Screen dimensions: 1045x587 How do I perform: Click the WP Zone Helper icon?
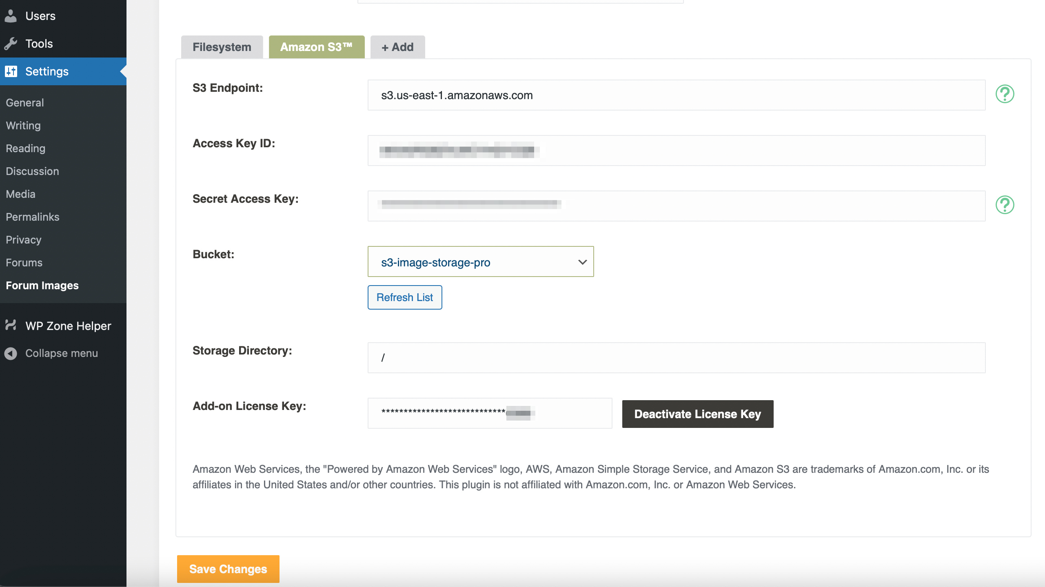coord(11,326)
